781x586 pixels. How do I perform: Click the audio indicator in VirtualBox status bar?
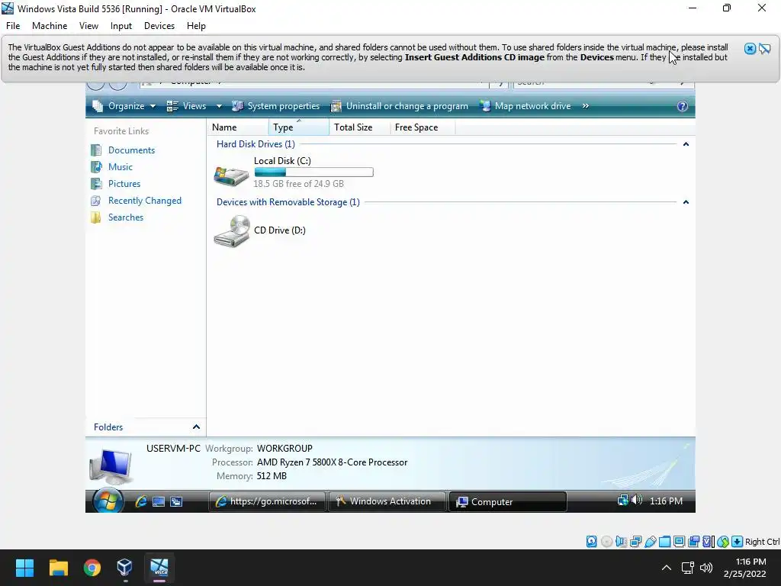coord(621,542)
